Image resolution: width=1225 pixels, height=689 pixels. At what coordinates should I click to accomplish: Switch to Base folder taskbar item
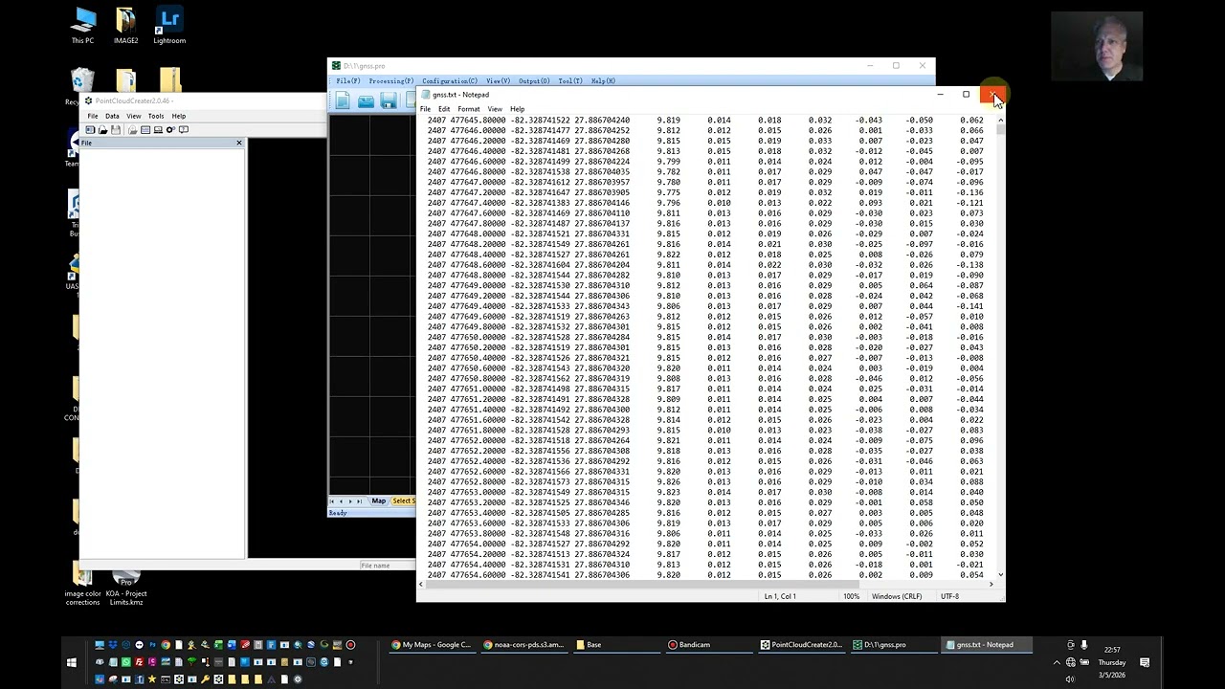pos(615,645)
